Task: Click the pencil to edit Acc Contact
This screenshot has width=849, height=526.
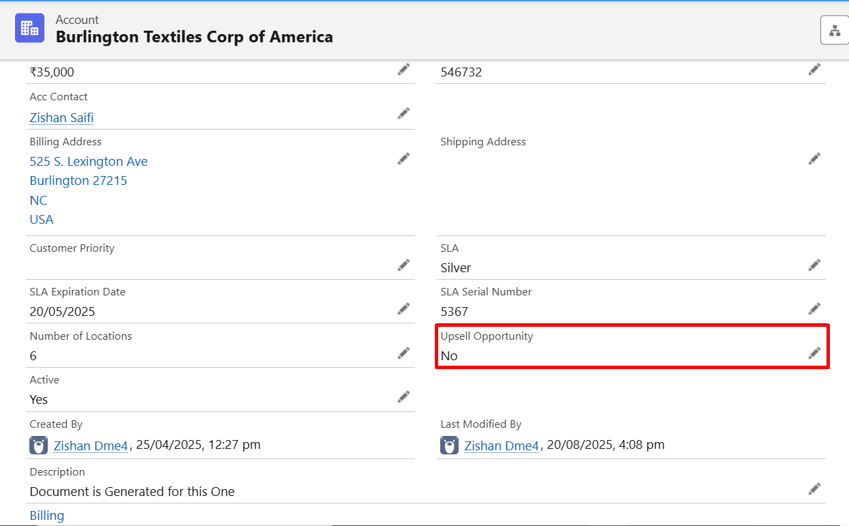Action: [x=404, y=113]
